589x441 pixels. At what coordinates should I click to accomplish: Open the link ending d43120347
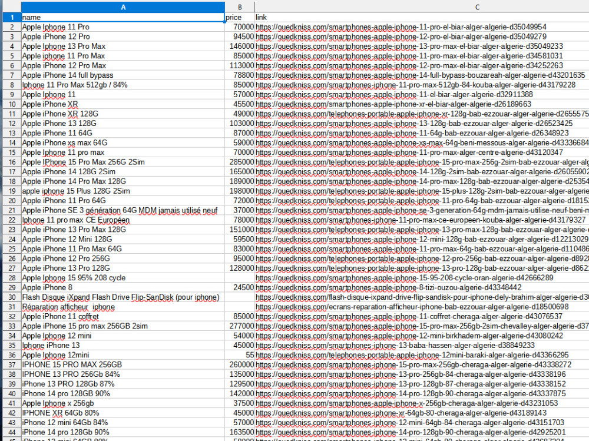tap(409, 152)
